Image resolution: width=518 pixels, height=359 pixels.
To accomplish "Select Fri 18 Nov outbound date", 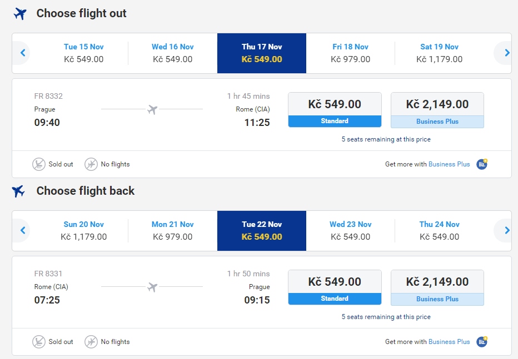I will click(x=350, y=53).
